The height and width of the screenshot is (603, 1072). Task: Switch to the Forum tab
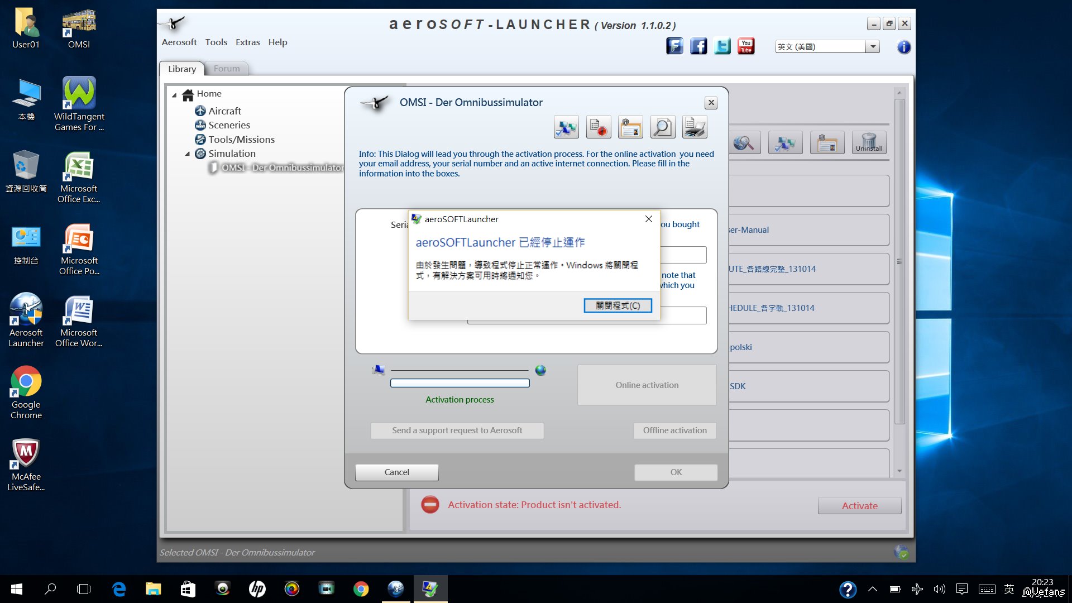[x=227, y=69]
